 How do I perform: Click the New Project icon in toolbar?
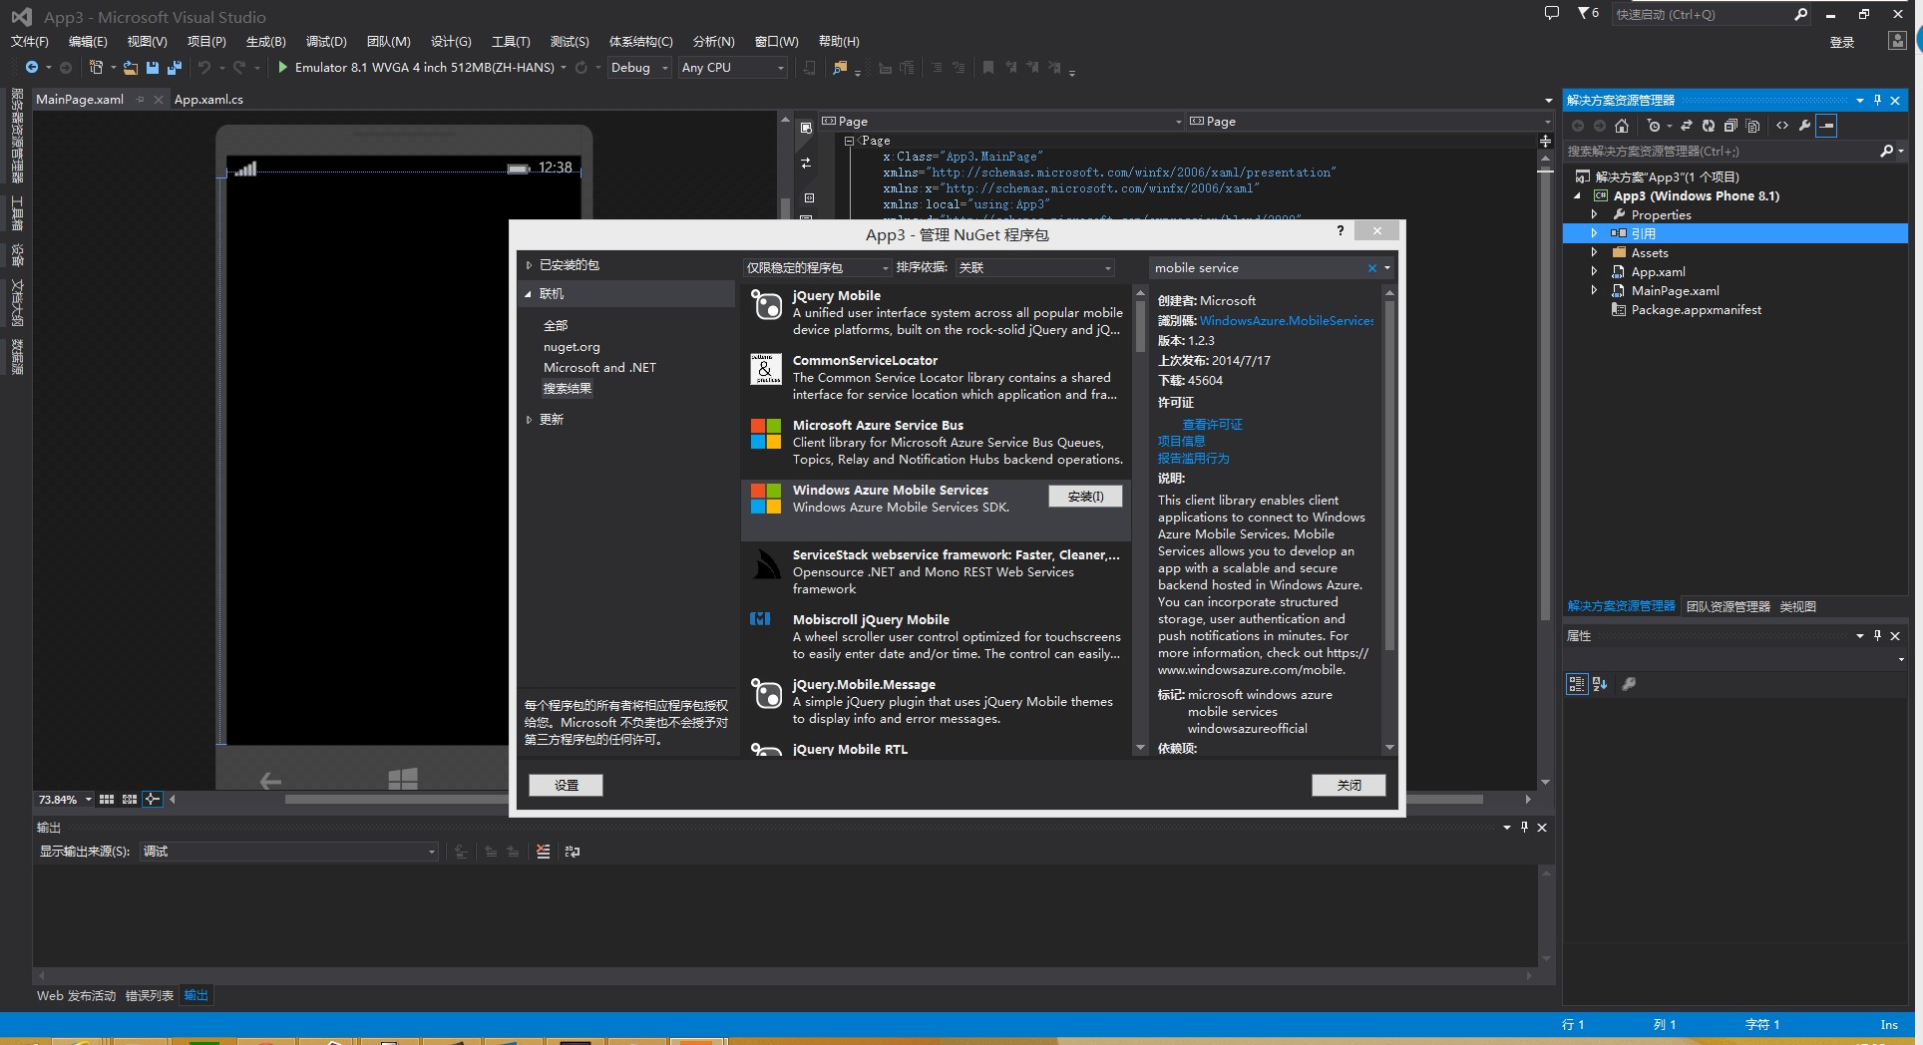coord(96,68)
